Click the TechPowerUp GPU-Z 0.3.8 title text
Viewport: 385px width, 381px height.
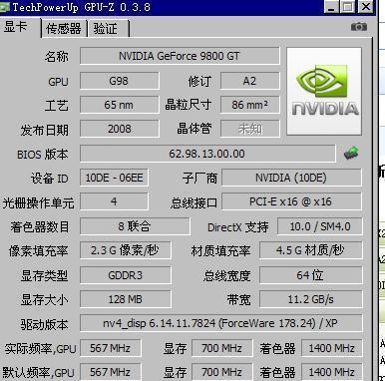(82, 7)
